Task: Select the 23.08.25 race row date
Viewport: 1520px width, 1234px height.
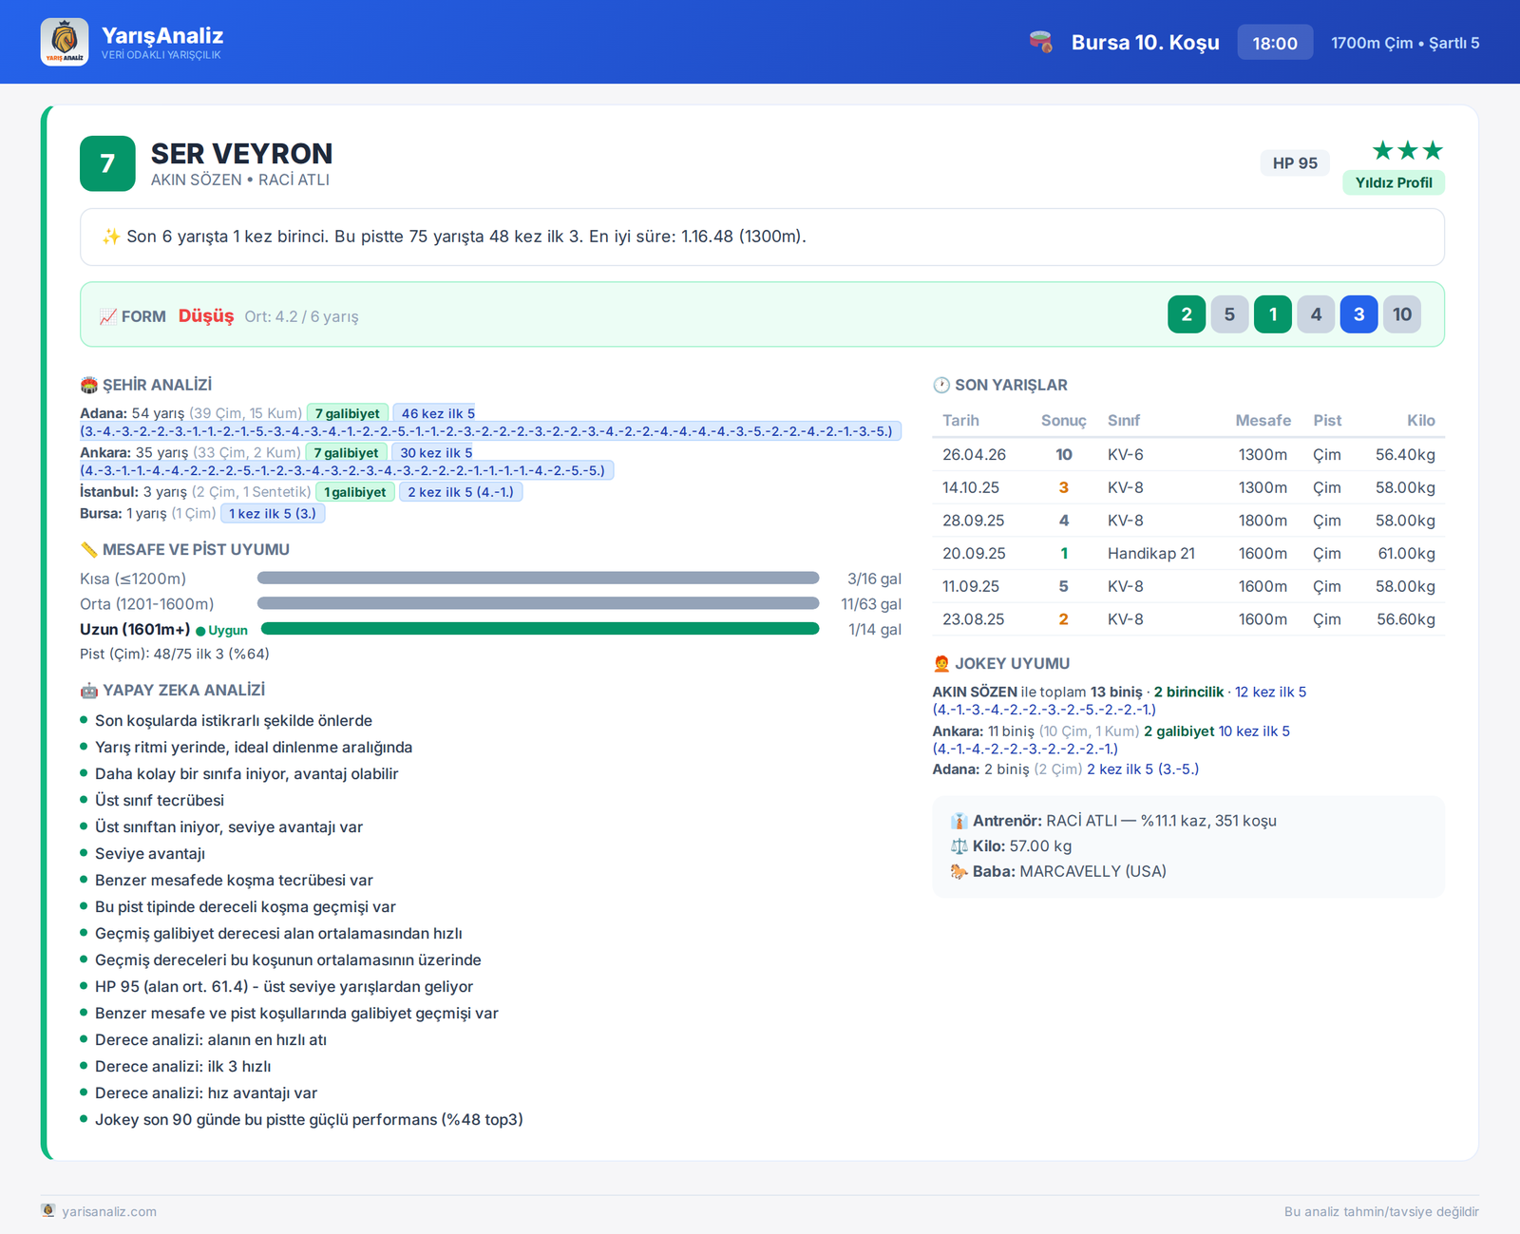Action: [974, 619]
